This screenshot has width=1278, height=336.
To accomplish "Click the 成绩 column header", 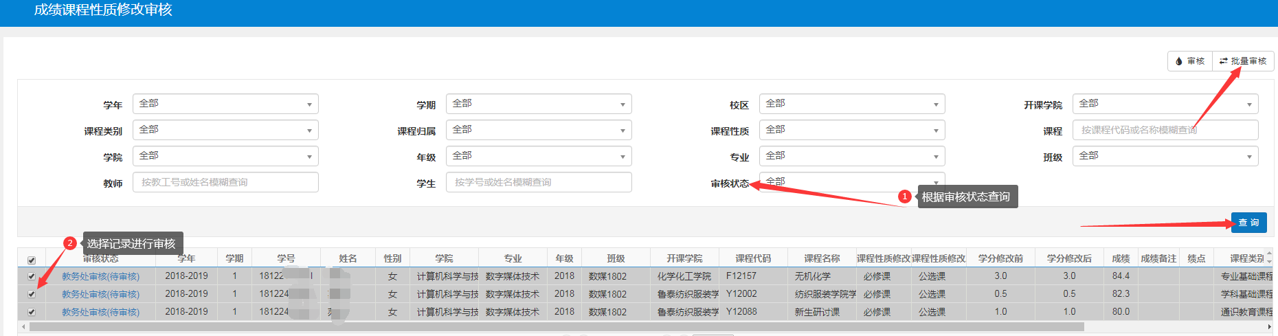I will pyautogui.click(x=1121, y=258).
